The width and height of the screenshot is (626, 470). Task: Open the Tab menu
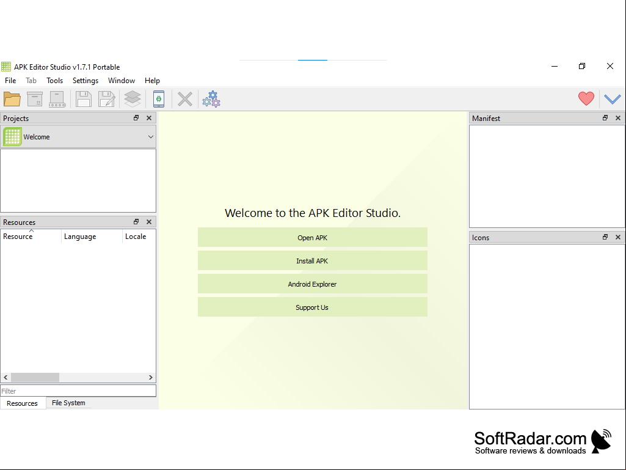(31, 80)
